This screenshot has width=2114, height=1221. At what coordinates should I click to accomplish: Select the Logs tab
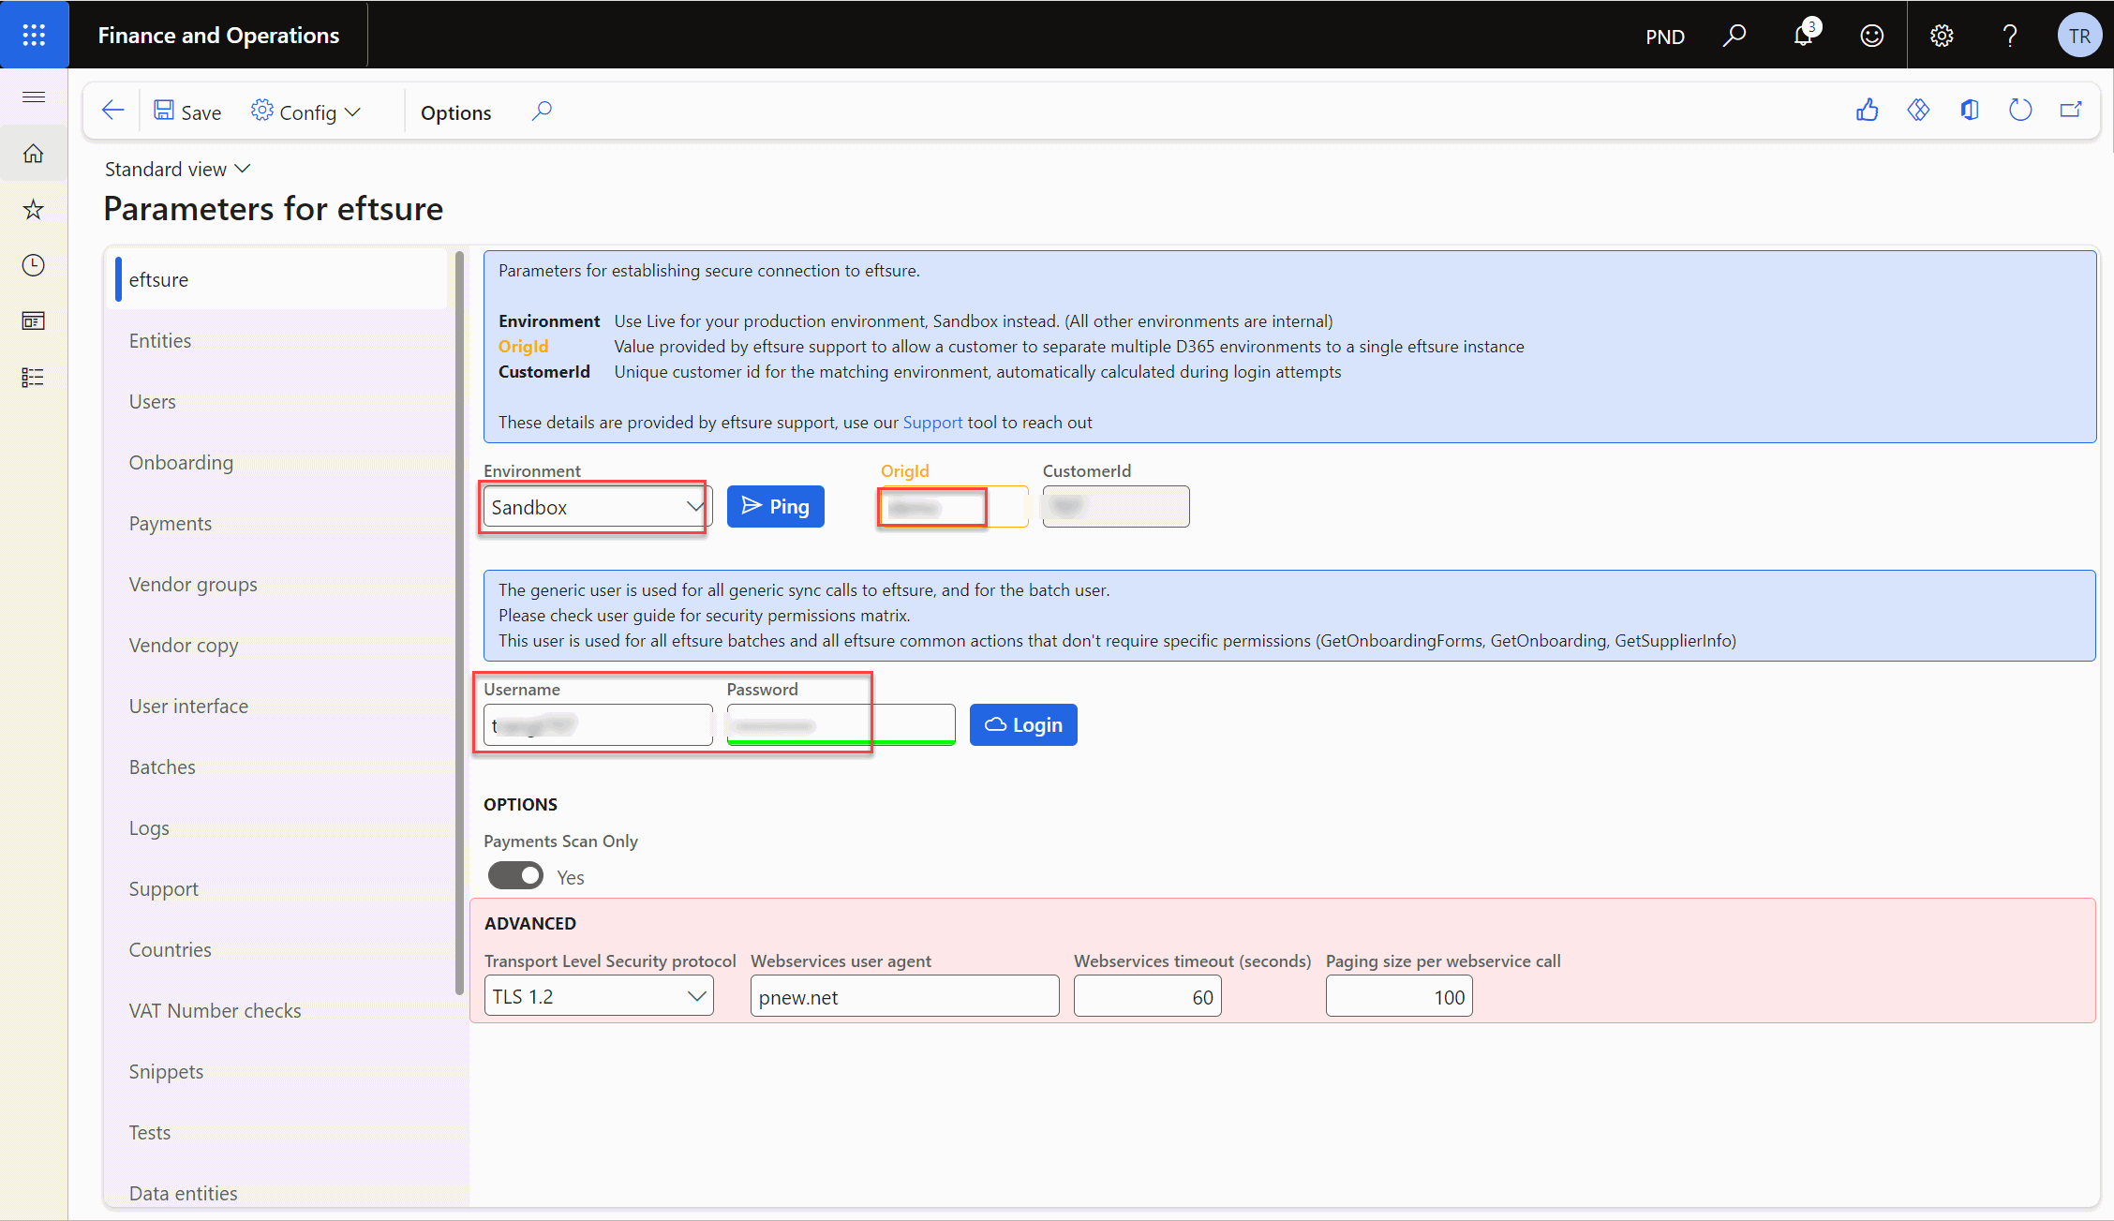[x=279, y=827]
